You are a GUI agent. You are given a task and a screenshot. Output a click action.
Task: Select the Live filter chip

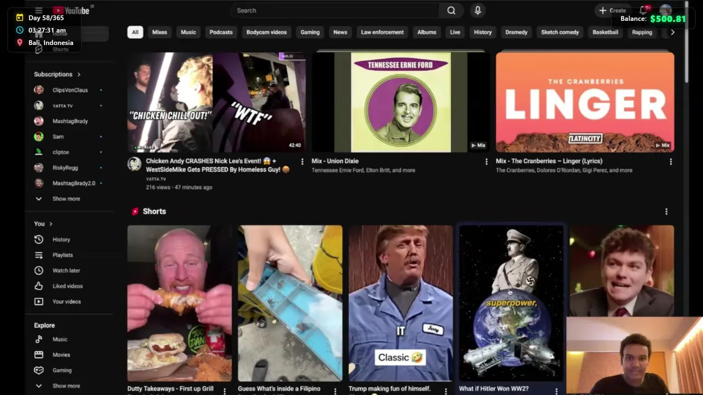pos(455,32)
